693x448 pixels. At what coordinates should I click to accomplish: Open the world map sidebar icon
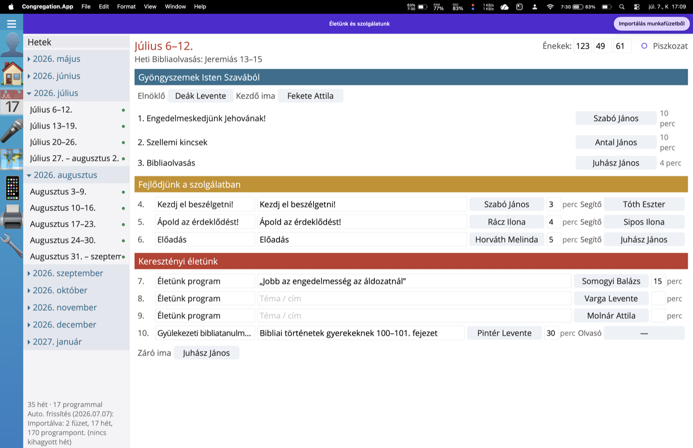12,159
